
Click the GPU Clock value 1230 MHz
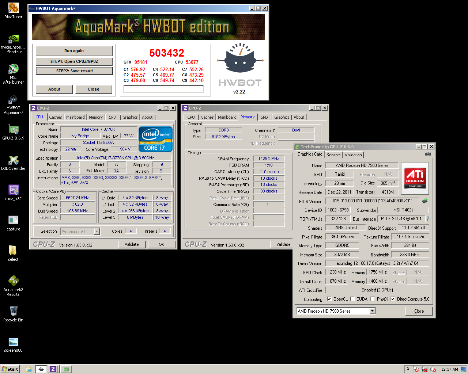(x=337, y=272)
